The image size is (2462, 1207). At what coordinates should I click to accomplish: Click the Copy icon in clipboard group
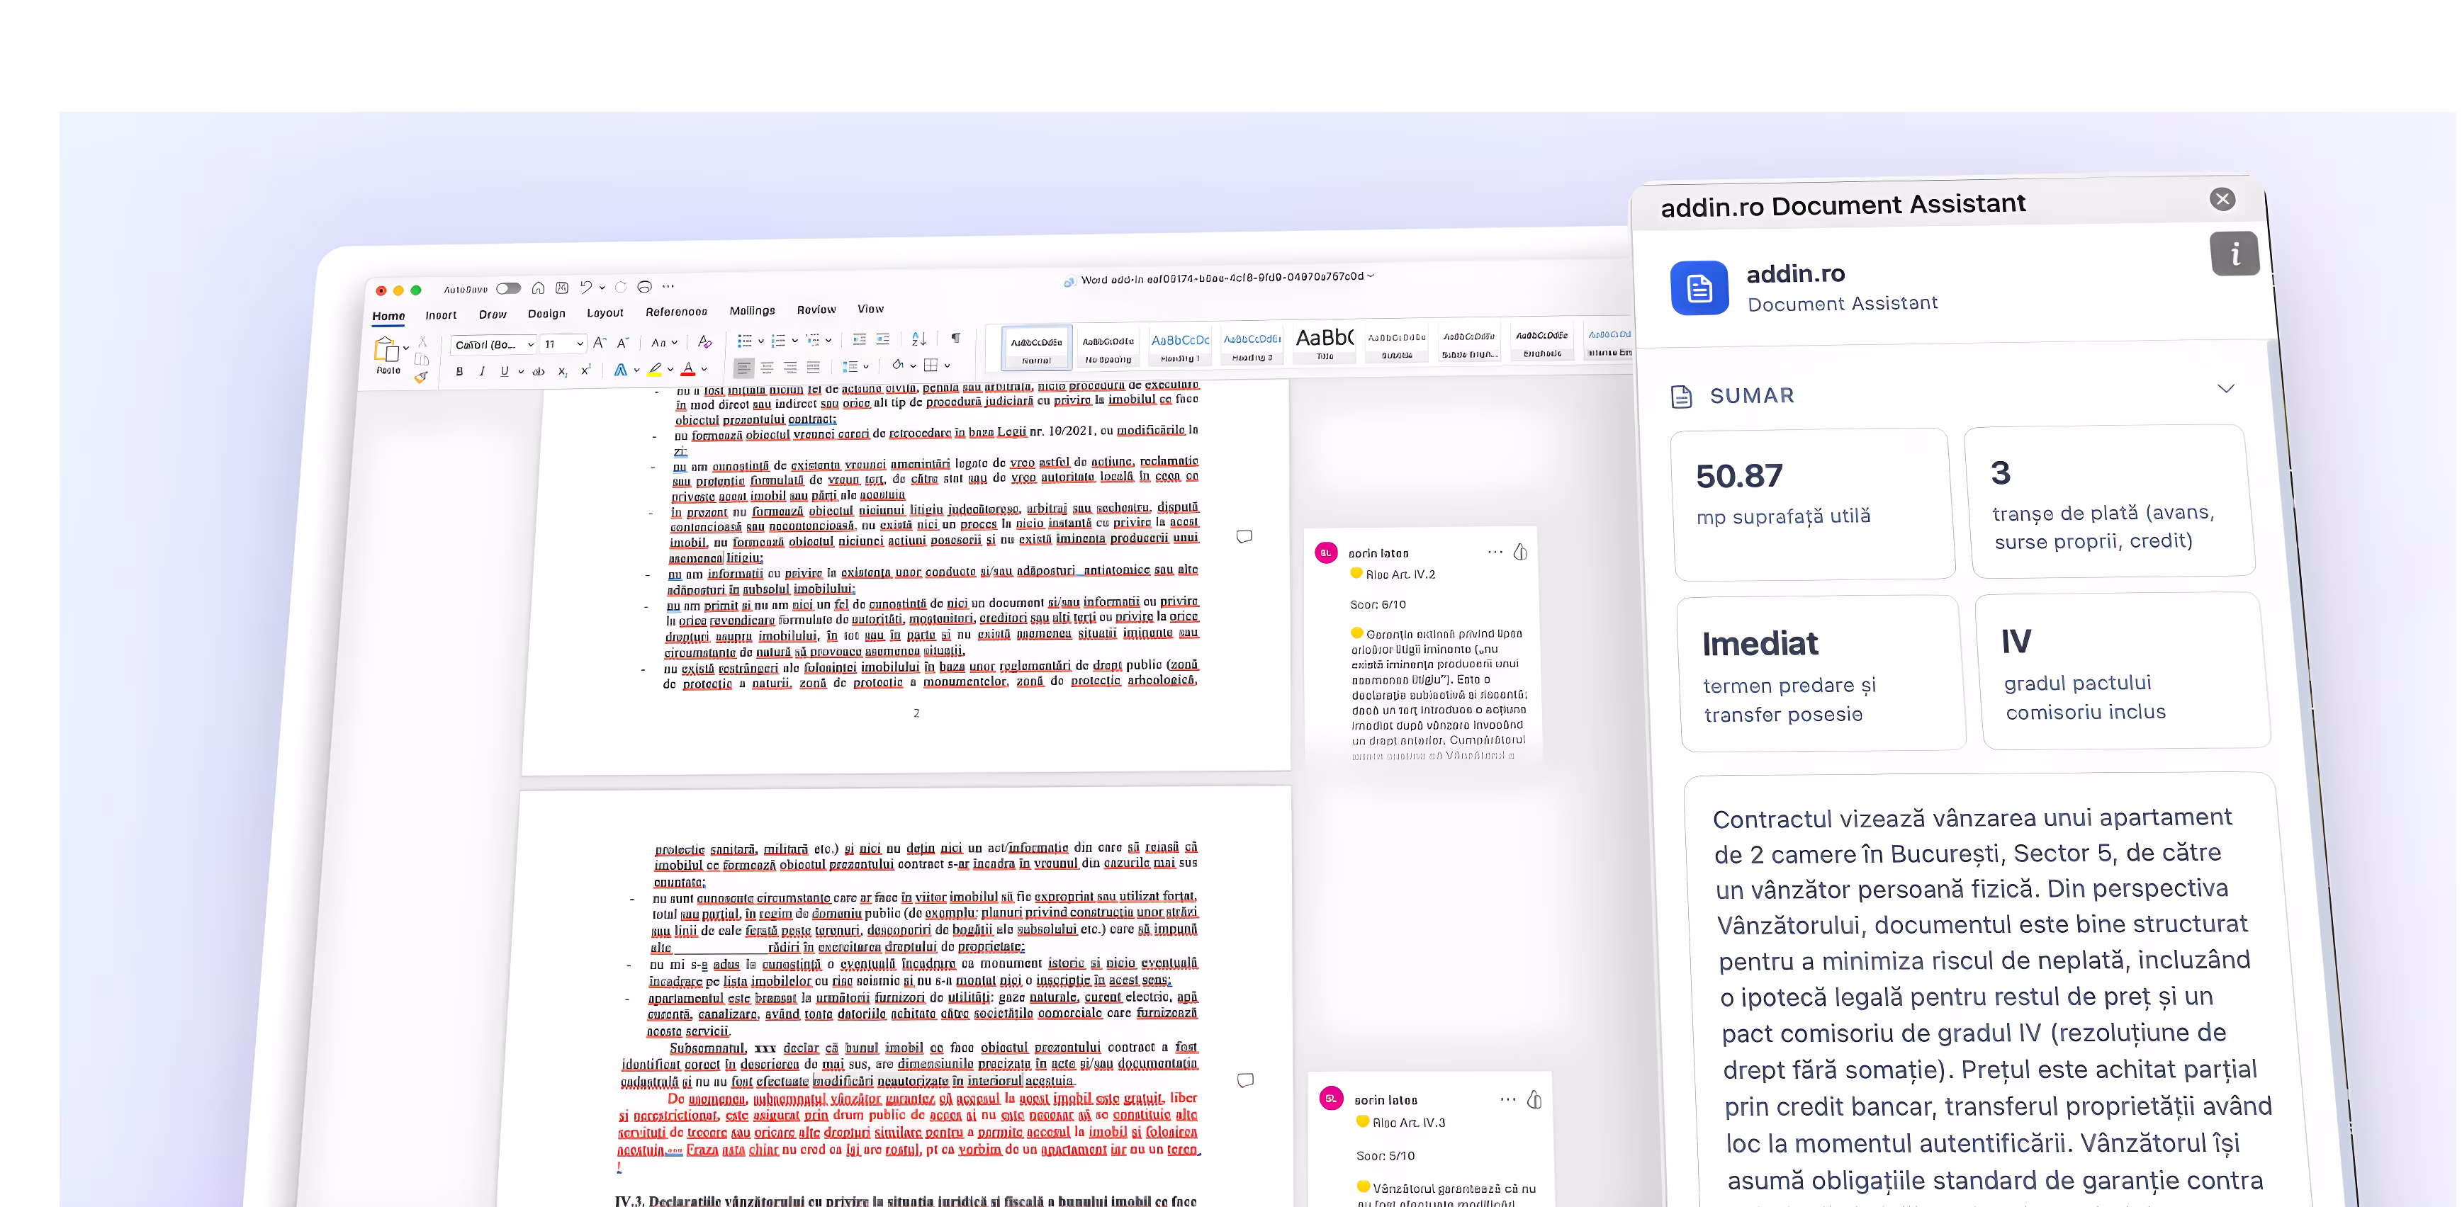422,359
